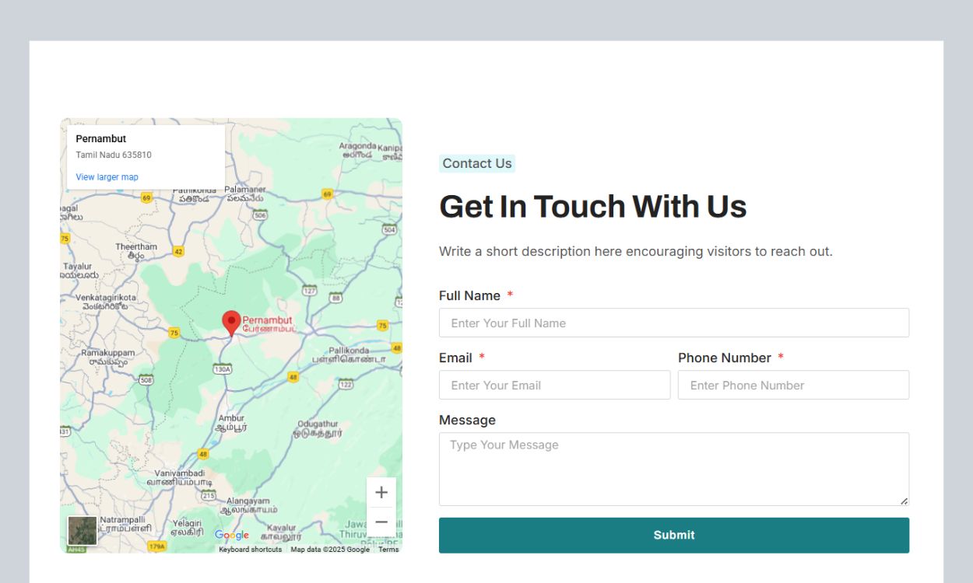The width and height of the screenshot is (973, 583).
Task: Zoom in on the map with plus button
Action: click(x=381, y=492)
